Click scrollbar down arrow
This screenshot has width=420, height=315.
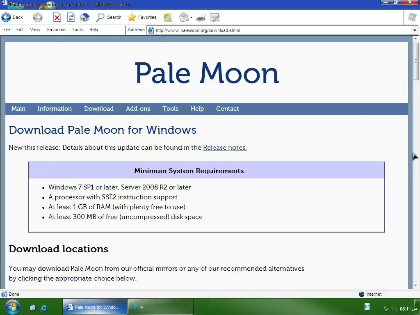click(416, 285)
